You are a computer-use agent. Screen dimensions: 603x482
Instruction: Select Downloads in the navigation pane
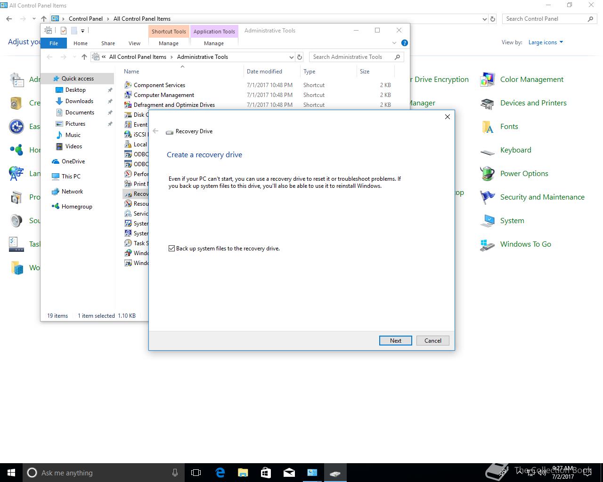[x=79, y=101]
